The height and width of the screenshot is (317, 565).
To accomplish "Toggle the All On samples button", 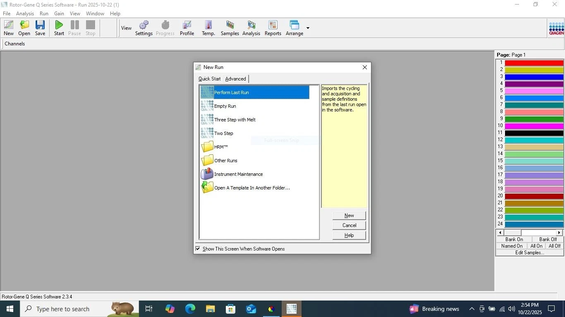I will point(536,246).
